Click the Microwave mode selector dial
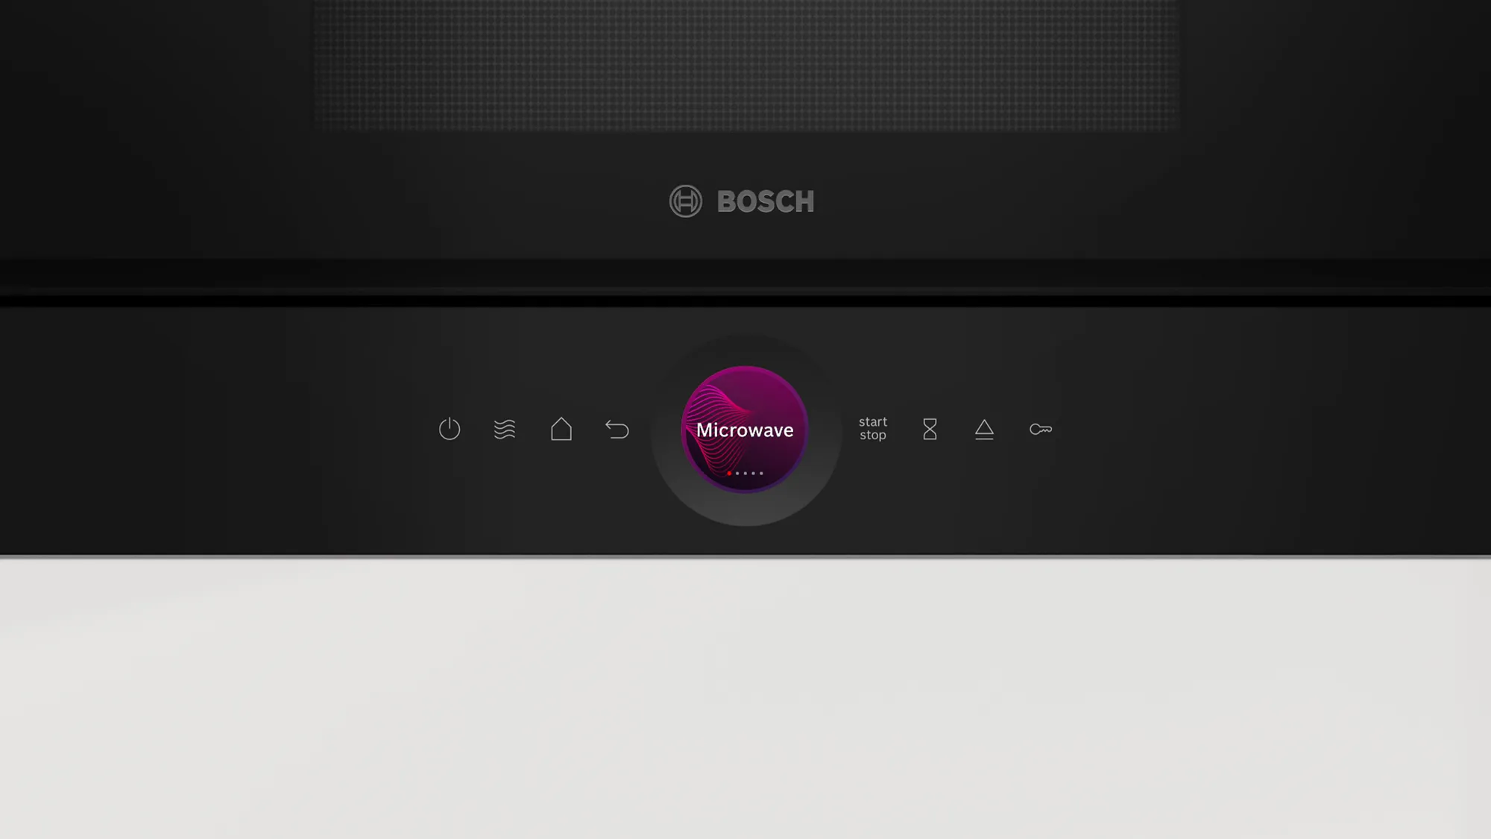The height and width of the screenshot is (839, 1491). point(745,428)
